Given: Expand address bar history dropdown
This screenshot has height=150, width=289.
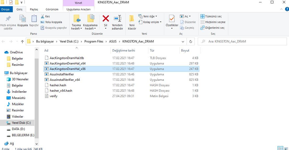Looking at the screenshot, I should (183, 41).
